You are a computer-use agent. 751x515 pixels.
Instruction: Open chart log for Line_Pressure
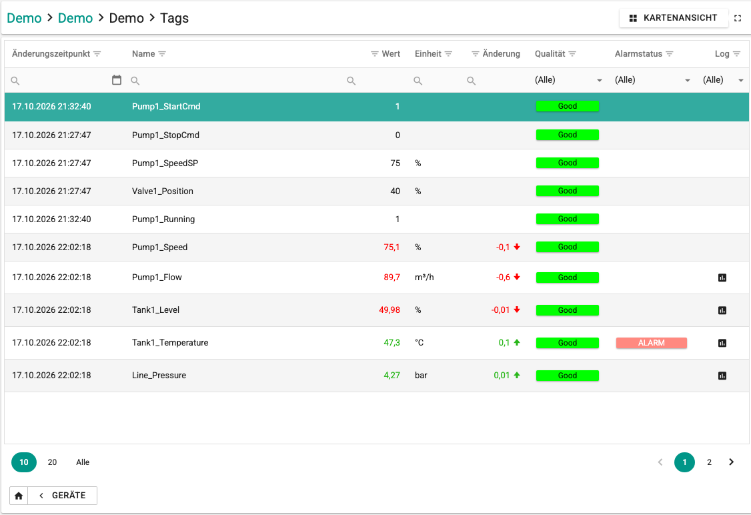pyautogui.click(x=722, y=376)
